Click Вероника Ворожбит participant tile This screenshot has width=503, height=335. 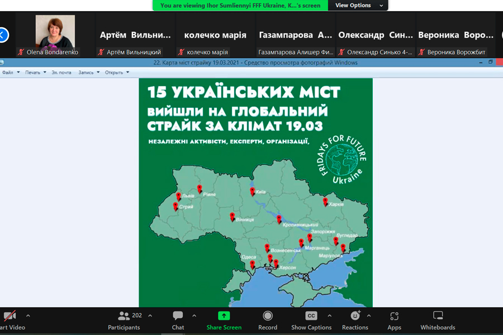pos(455,35)
